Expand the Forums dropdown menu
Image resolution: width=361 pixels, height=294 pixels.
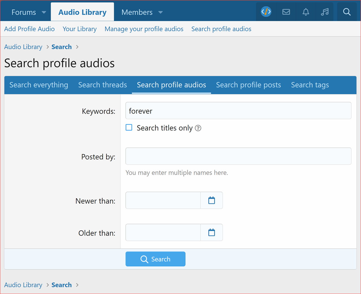click(x=44, y=12)
